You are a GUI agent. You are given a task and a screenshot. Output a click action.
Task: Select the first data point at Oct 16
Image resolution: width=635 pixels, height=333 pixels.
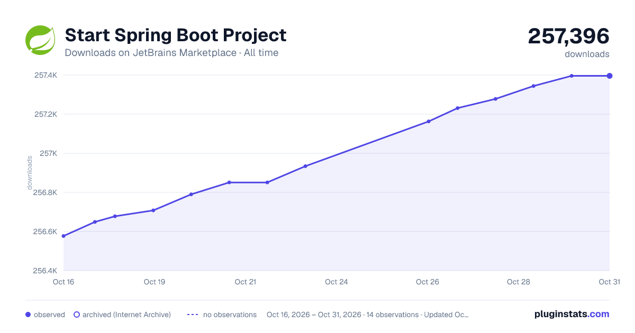click(x=63, y=236)
